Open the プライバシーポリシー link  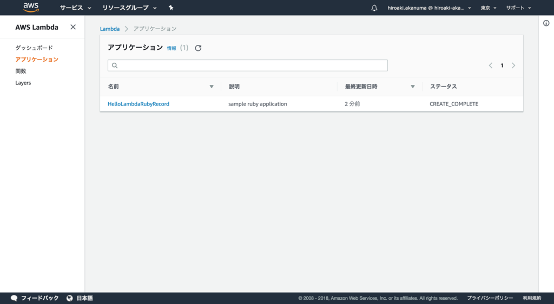coord(490,298)
